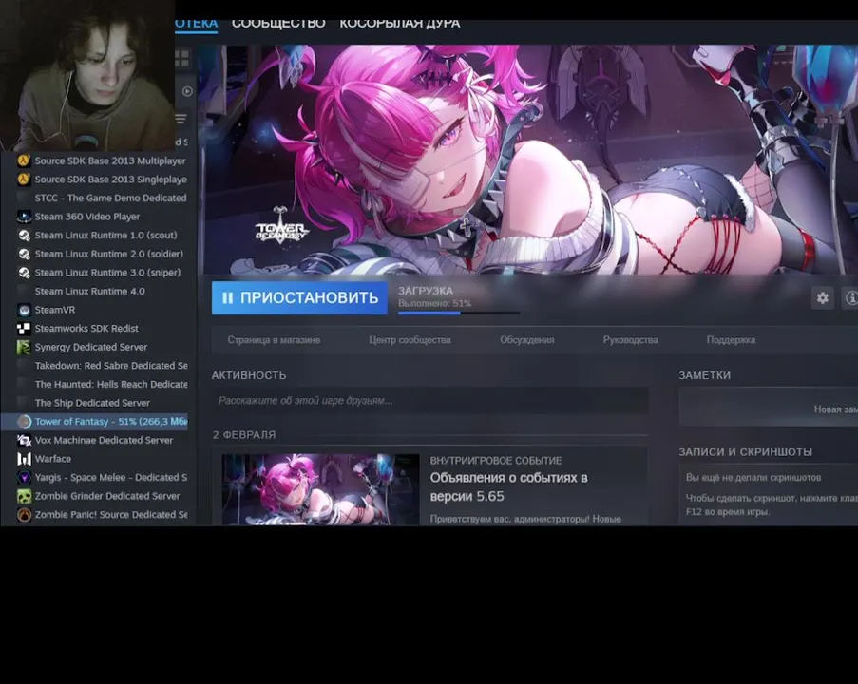The height and width of the screenshot is (684, 858).
Task: Click the Warface game icon
Action: coord(24,459)
